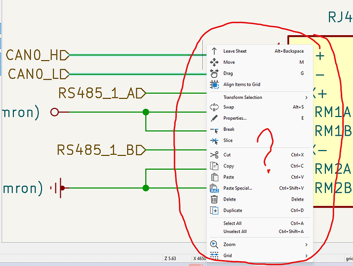The image size is (353, 266).
Task: Choose Unselect All entry
Action: pyautogui.click(x=260, y=231)
